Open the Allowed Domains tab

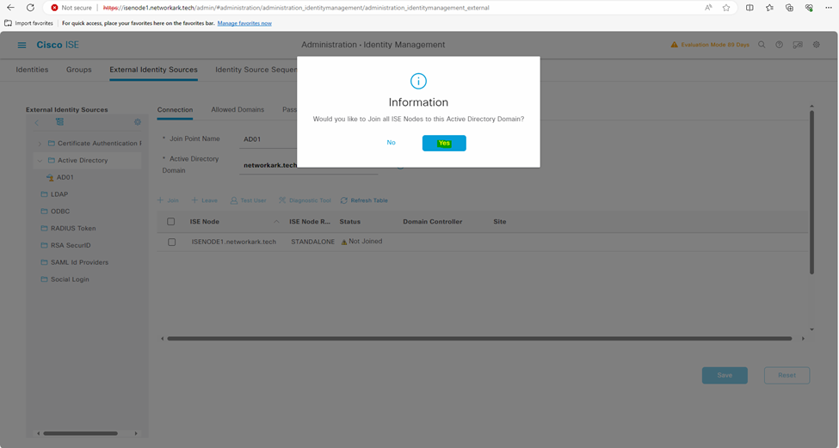pyautogui.click(x=238, y=110)
